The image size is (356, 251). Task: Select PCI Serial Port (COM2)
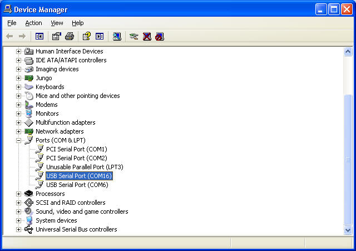pos(77,158)
